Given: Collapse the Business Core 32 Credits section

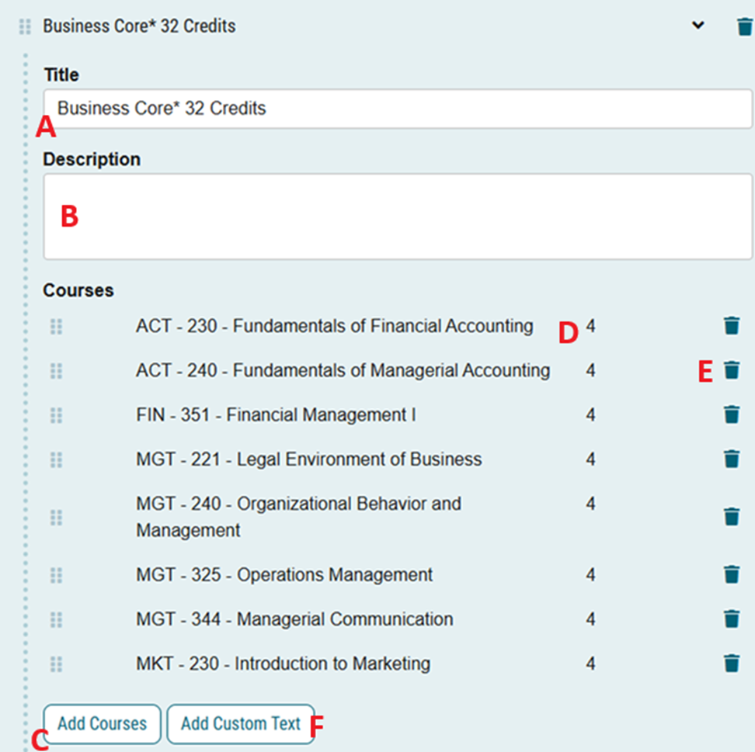Looking at the screenshot, I should (x=698, y=26).
